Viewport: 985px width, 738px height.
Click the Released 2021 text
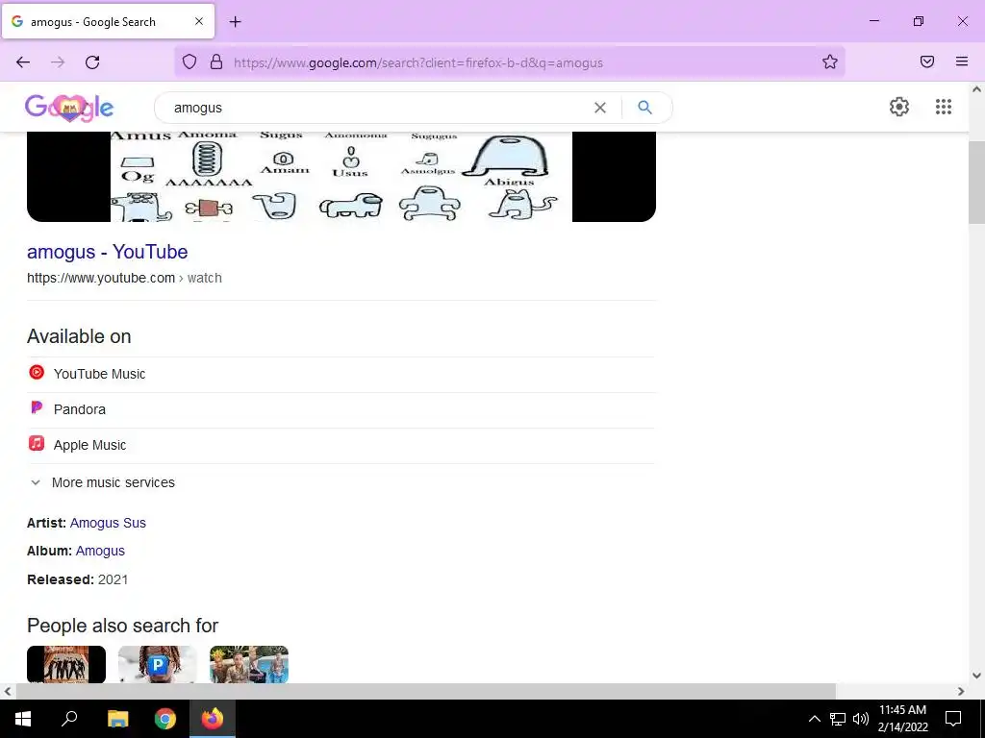[x=77, y=579]
